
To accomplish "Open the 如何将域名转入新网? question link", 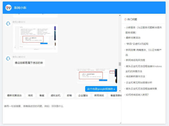I will click(137, 95).
